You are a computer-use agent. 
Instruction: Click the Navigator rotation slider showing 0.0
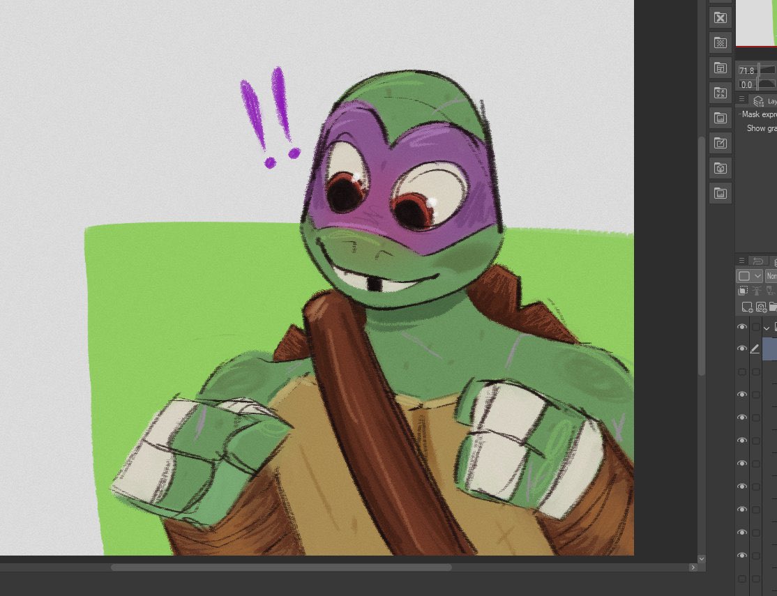click(757, 84)
